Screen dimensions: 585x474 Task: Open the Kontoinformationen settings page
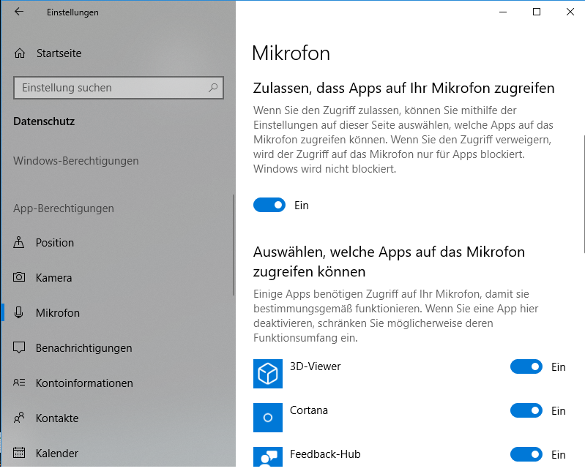point(118,383)
